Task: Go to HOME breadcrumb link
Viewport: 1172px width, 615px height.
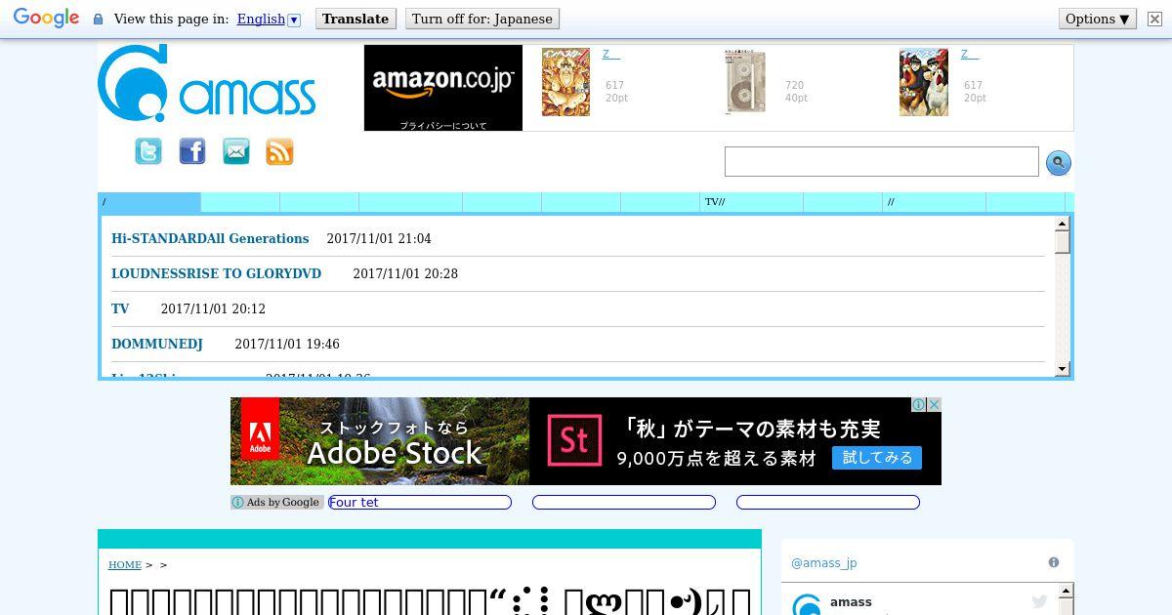Action: tap(125, 564)
